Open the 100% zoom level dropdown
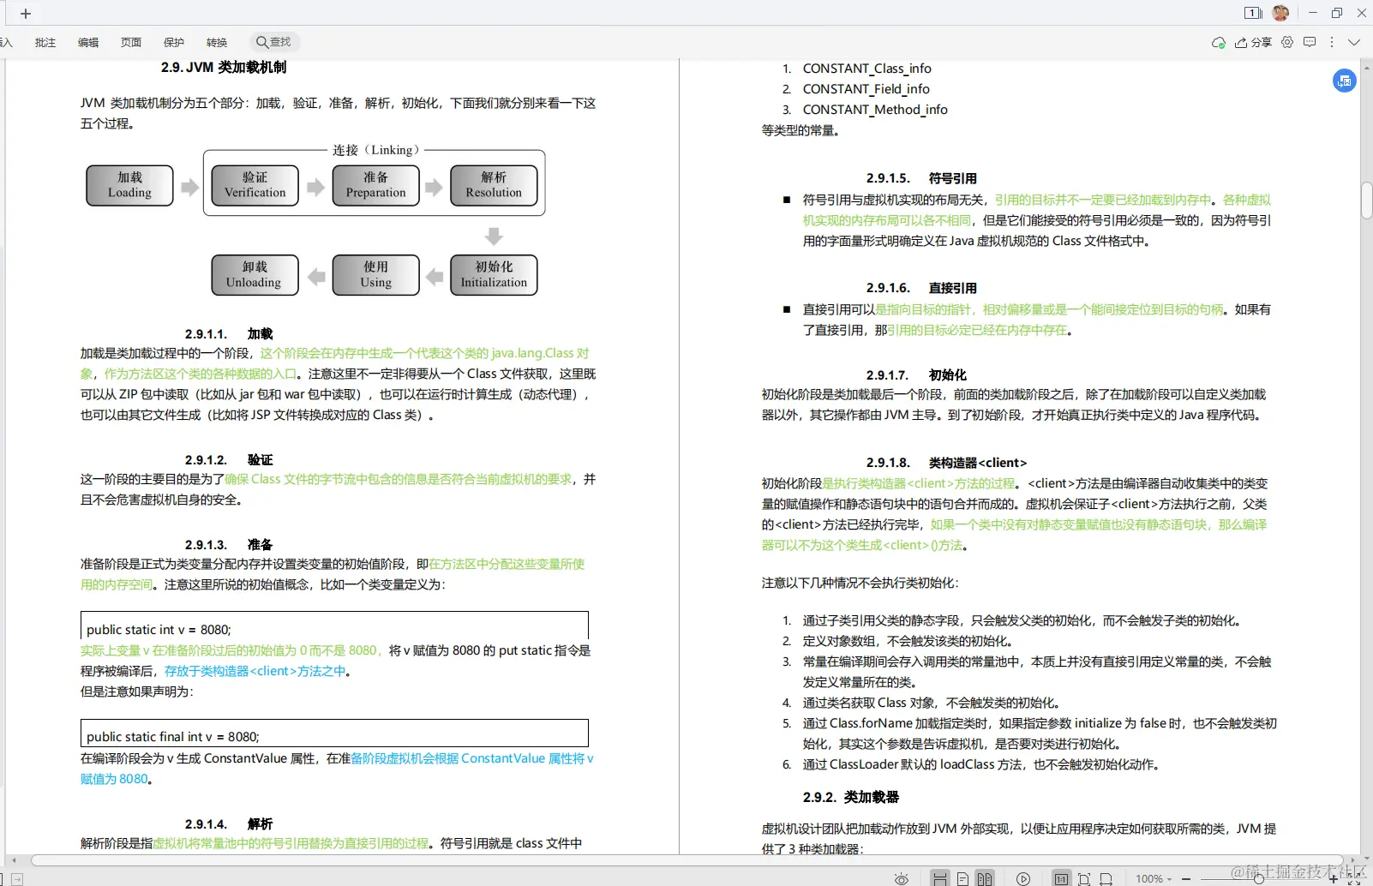 point(1153,879)
